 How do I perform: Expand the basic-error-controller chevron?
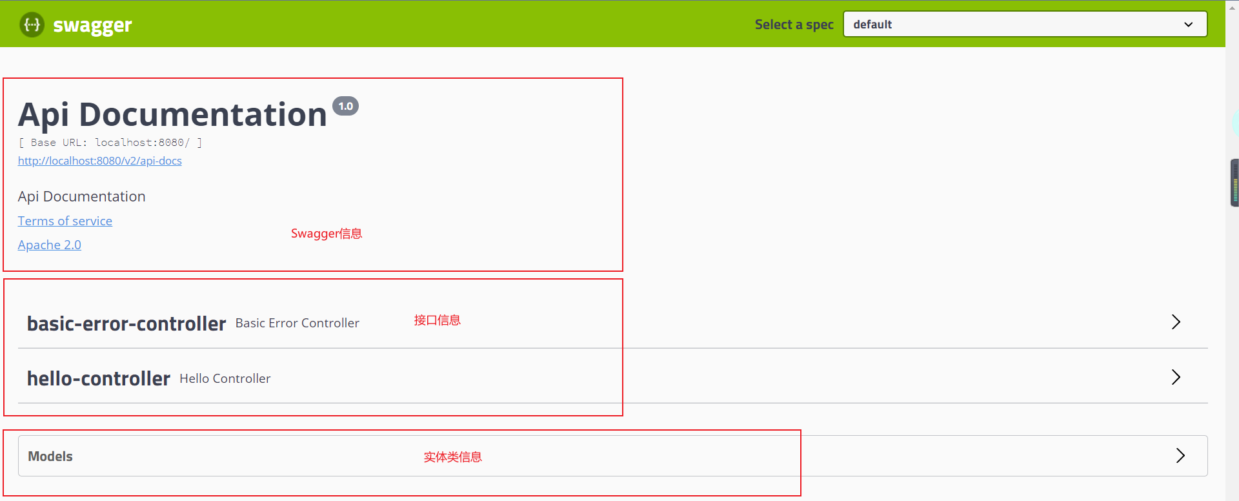coord(1176,322)
